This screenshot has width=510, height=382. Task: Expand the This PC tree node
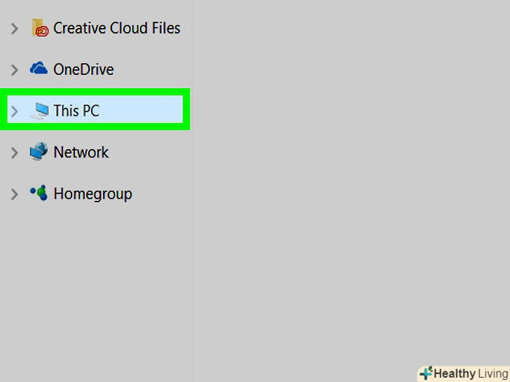[x=14, y=111]
